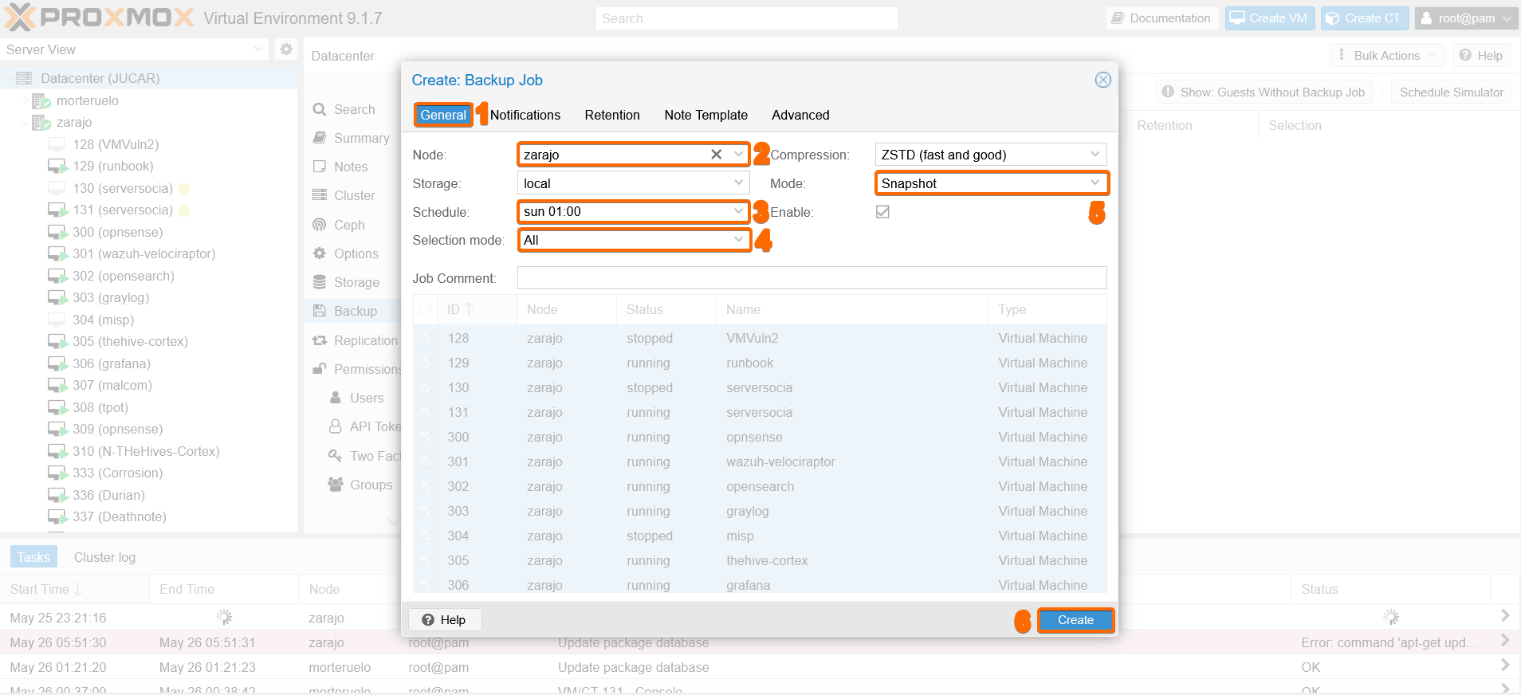Screen dimensions: 1521x695
Task: Toggle the checkbox for VM 305 thehive-cortex
Action: pos(426,561)
